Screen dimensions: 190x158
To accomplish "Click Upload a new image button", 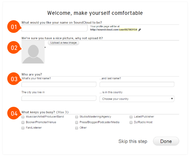I will pos(64,43).
